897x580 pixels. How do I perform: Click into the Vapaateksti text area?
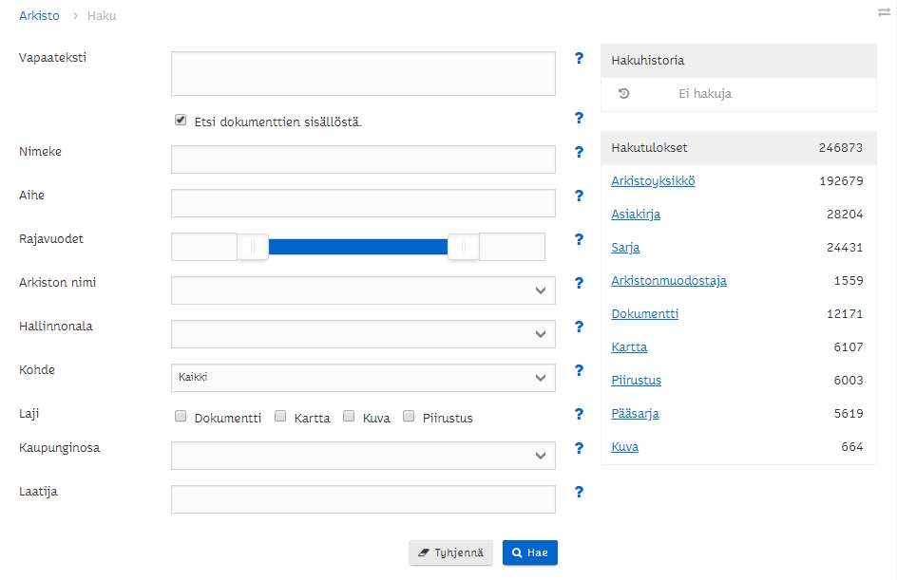point(363,74)
